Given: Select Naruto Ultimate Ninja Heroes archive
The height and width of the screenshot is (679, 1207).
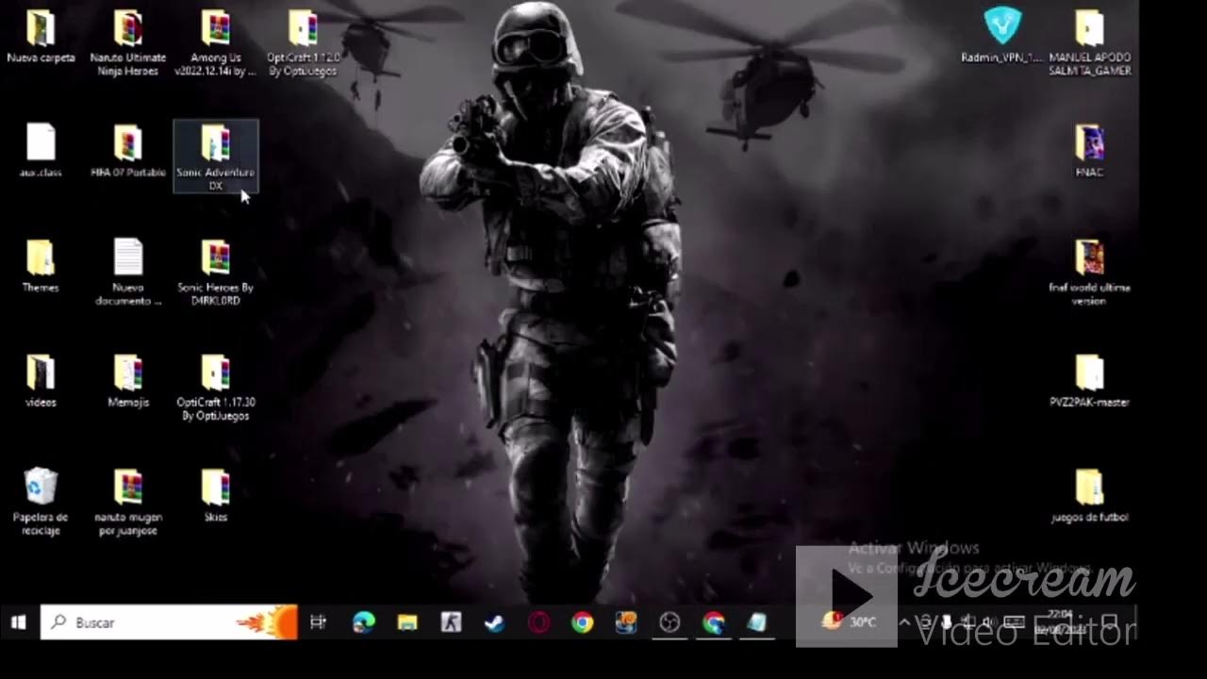Looking at the screenshot, I should click(128, 42).
